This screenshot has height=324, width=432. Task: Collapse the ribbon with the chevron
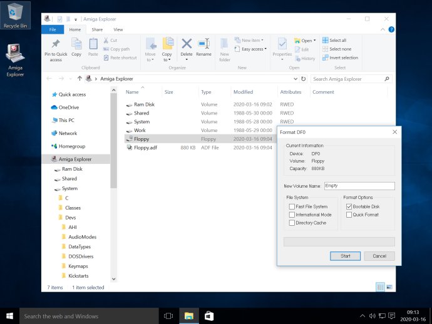point(383,29)
